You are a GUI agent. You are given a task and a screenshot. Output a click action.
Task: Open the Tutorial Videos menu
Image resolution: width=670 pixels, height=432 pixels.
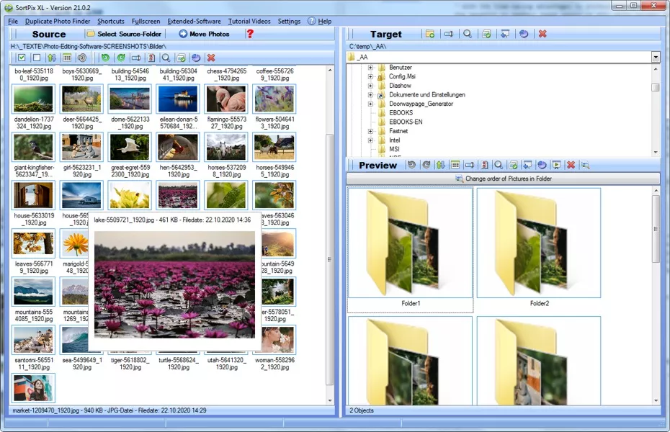tap(249, 21)
